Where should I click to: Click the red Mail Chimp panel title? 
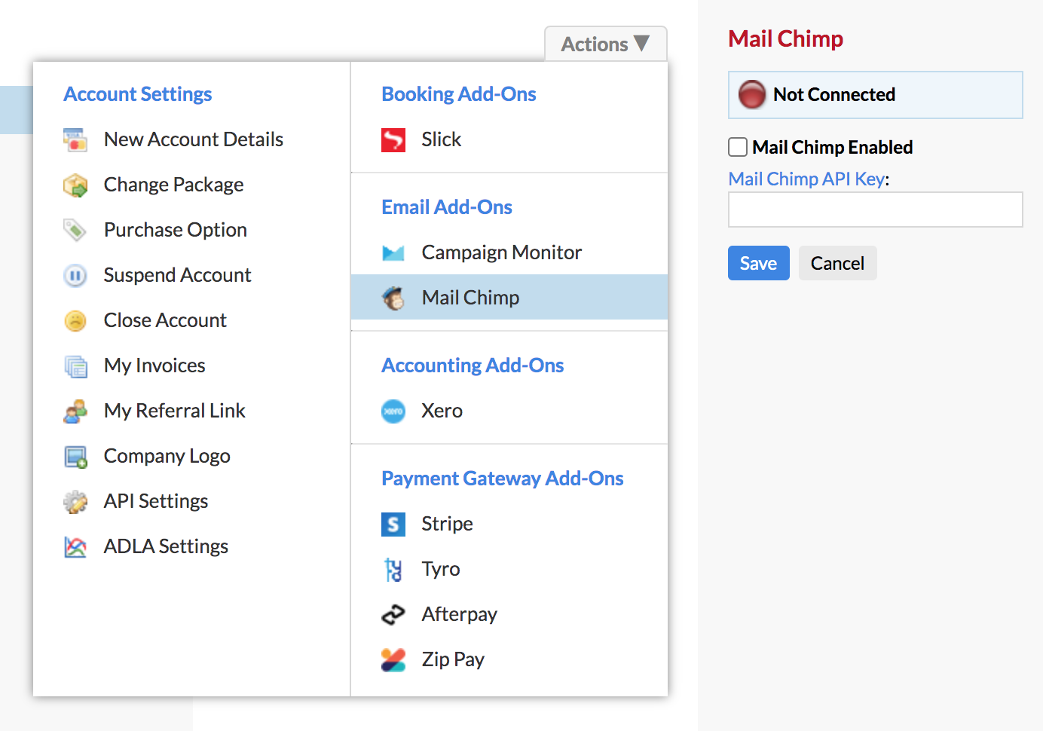point(785,38)
